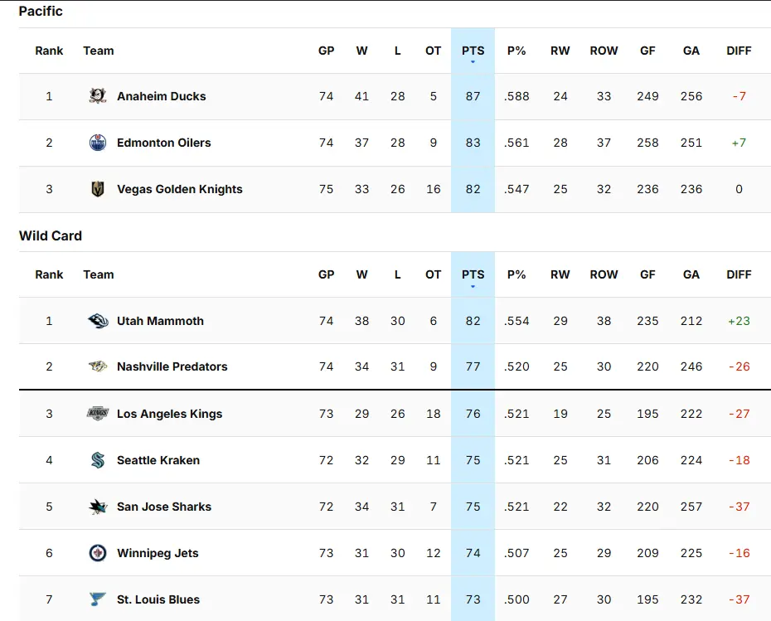771x621 pixels.
Task: Click the Los Angeles Kings logo
Action: click(98, 414)
